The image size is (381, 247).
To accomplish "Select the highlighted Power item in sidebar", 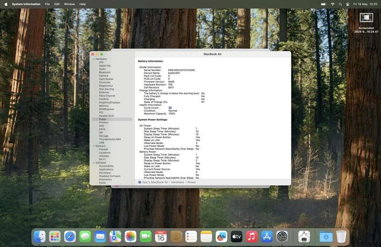I will [112, 119].
